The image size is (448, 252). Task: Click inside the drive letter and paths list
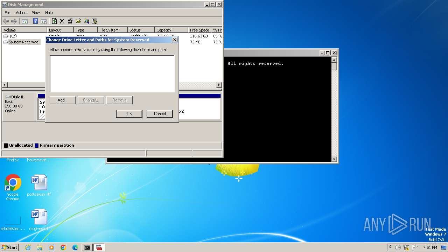click(x=112, y=73)
